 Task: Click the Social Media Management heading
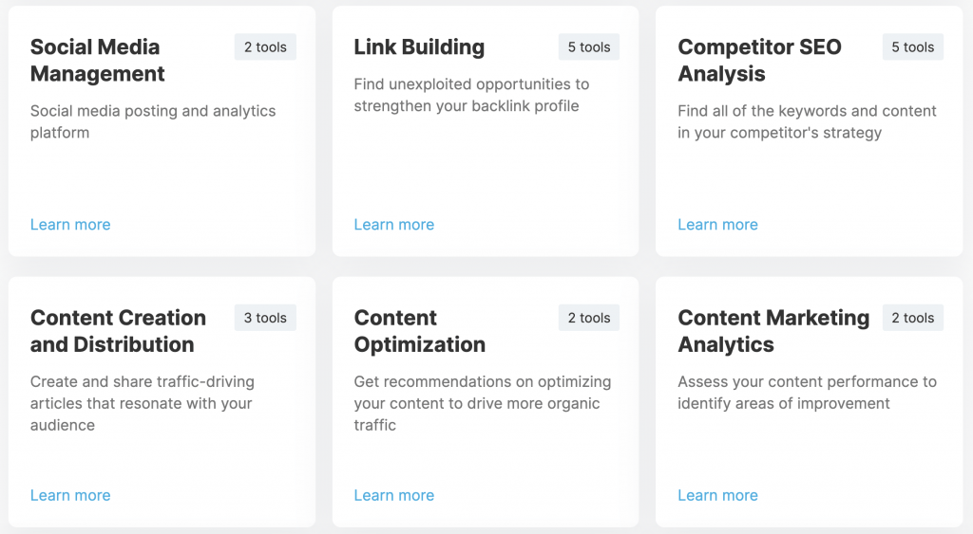coord(98,60)
